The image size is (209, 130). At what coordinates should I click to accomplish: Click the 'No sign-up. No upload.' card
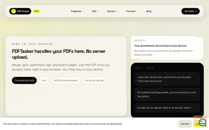167,108
